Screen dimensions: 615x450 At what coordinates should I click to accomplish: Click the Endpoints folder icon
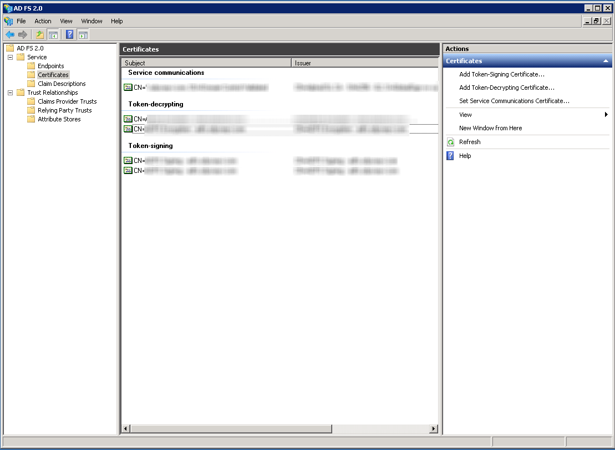tap(31, 66)
